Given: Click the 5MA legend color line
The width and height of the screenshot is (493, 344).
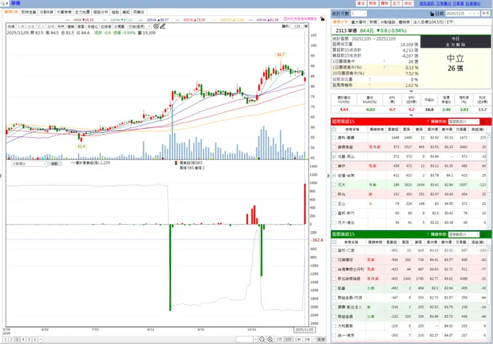Looking at the screenshot, I should (68, 20).
